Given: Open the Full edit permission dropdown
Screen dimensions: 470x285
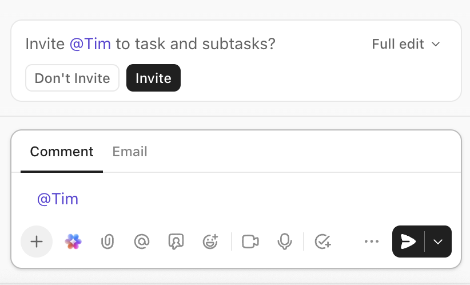Looking at the screenshot, I should point(406,44).
